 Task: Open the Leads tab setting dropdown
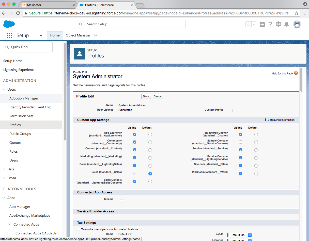click(240, 235)
